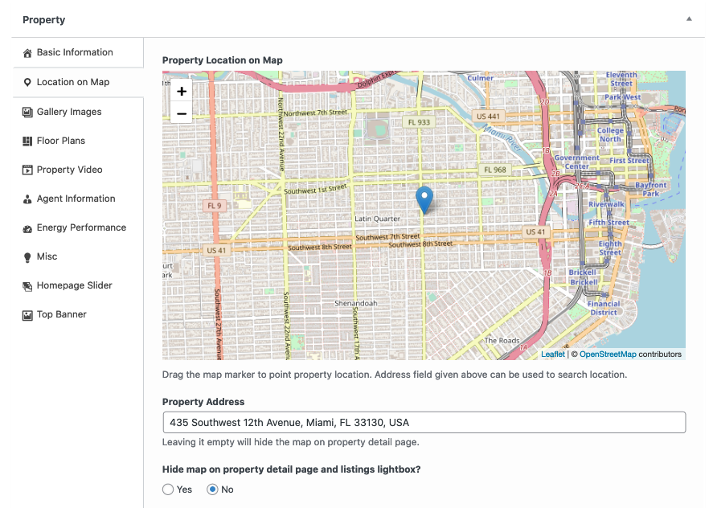Click the Energy Performance gauge icon
The width and height of the screenshot is (713, 508).
27,228
